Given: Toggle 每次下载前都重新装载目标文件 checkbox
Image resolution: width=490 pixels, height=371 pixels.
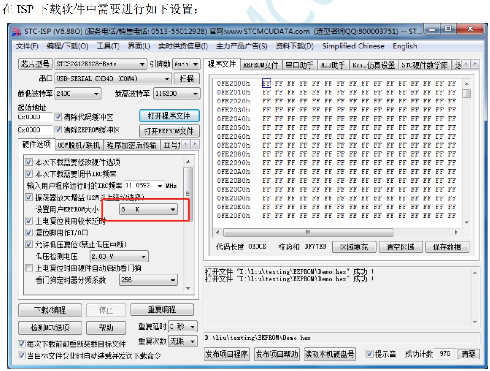Looking at the screenshot, I should (21, 344).
